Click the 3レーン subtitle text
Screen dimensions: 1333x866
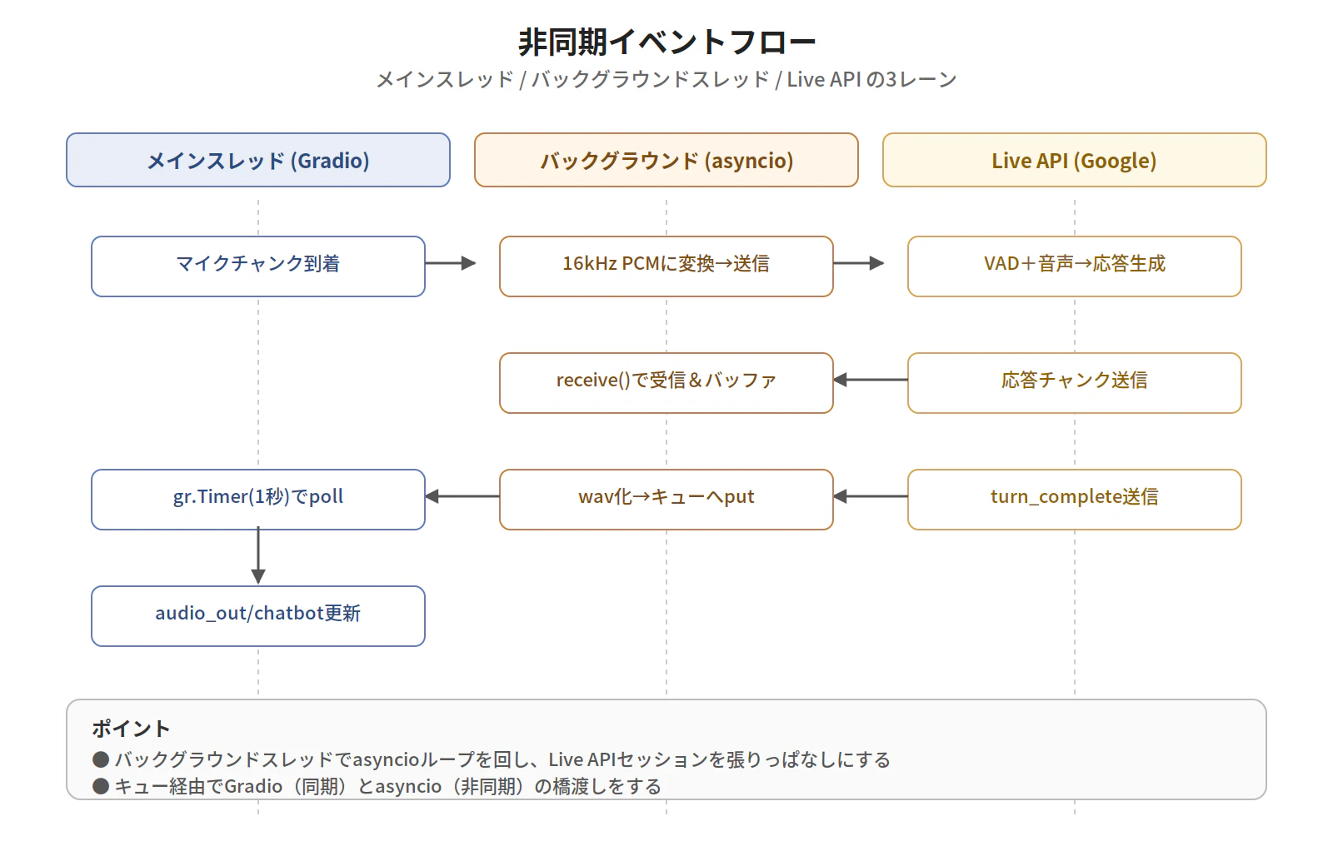pyautogui.click(x=666, y=79)
